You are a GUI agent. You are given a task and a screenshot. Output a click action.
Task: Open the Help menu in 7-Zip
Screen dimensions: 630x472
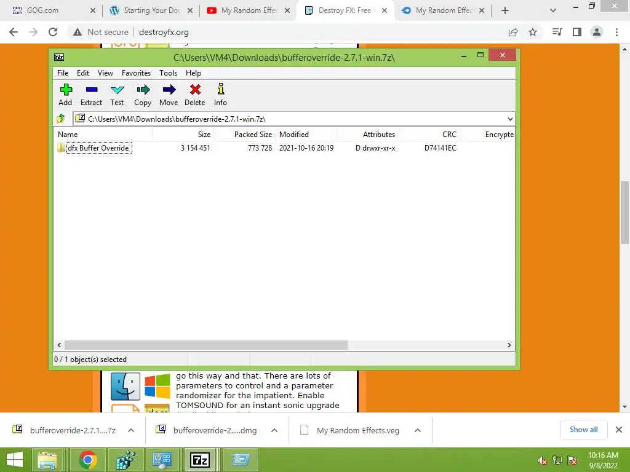pos(193,73)
